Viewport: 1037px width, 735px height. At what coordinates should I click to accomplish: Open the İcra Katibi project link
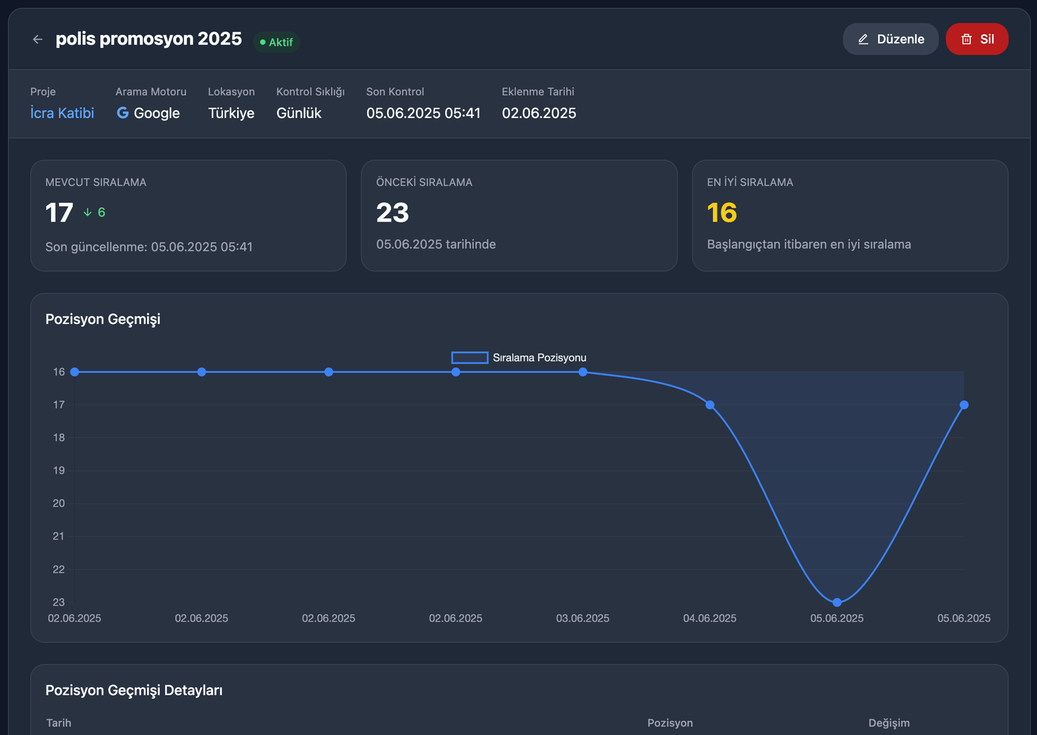(62, 113)
